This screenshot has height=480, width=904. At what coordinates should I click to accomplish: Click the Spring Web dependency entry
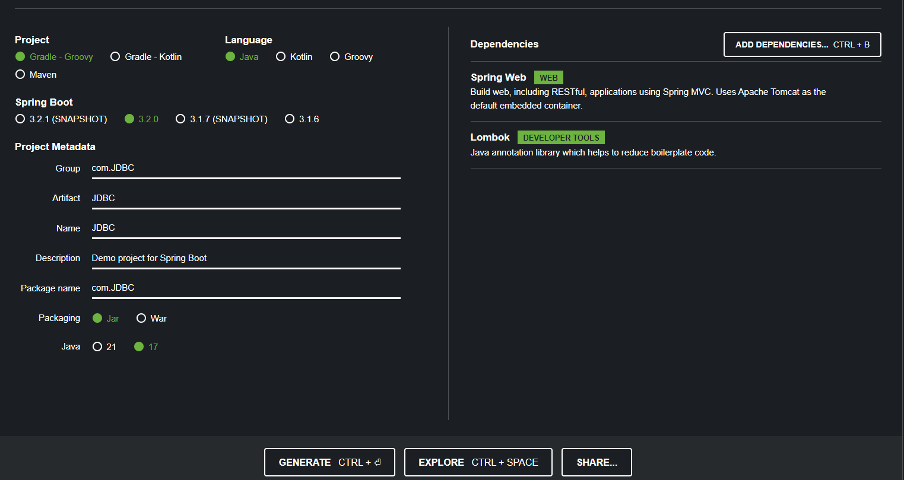click(675, 91)
